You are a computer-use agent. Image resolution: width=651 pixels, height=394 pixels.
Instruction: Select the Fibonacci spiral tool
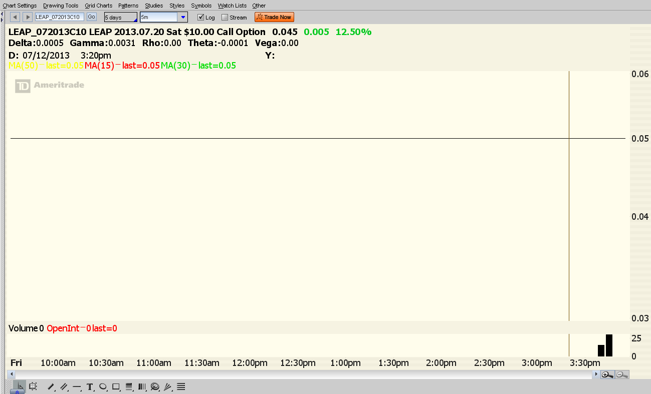click(x=155, y=386)
